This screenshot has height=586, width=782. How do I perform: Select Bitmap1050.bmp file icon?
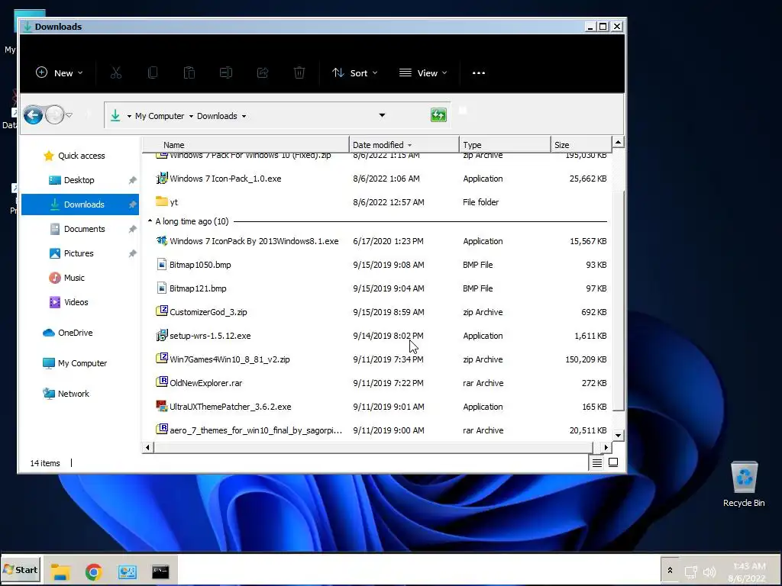162,264
